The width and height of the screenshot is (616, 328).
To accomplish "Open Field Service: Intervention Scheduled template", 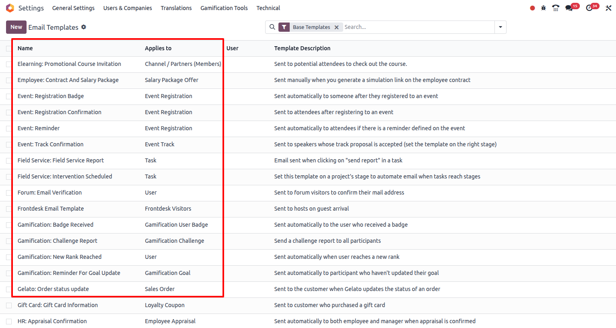I will pyautogui.click(x=65, y=176).
